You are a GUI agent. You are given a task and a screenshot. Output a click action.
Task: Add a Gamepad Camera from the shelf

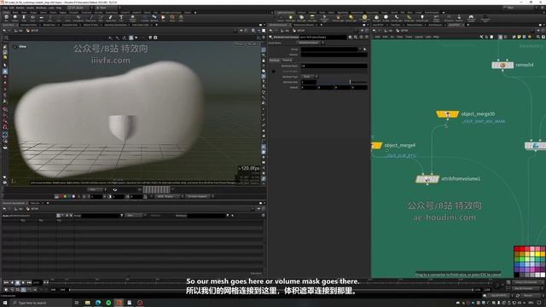click(x=471, y=18)
